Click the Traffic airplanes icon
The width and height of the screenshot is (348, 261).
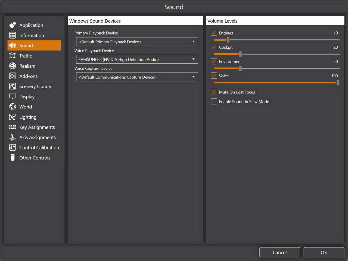coord(13,56)
